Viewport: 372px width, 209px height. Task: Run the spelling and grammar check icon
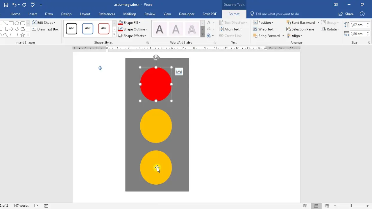[33, 5]
